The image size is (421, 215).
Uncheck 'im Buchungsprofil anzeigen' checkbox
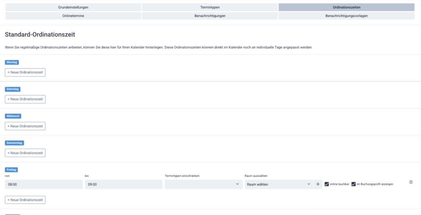click(354, 184)
